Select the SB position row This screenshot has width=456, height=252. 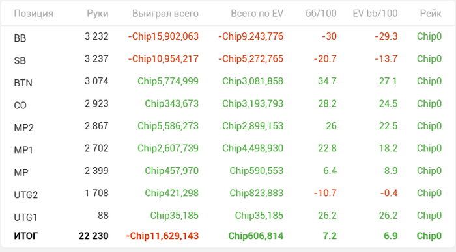(x=228, y=59)
